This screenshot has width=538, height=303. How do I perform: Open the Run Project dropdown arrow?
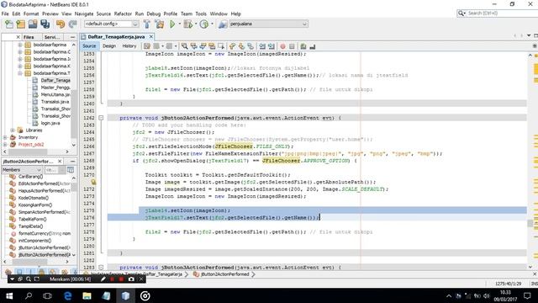179,24
